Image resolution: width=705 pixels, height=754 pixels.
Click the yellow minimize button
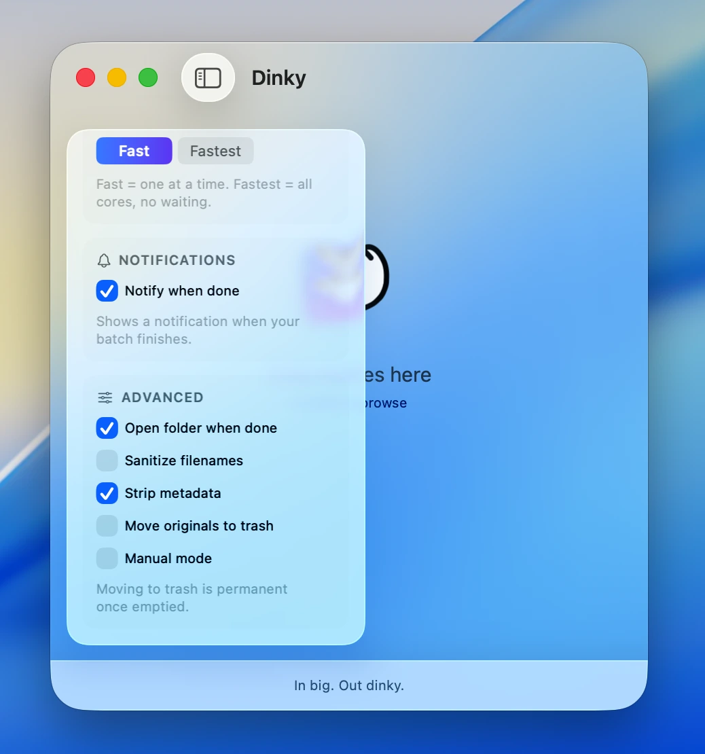[x=116, y=77]
